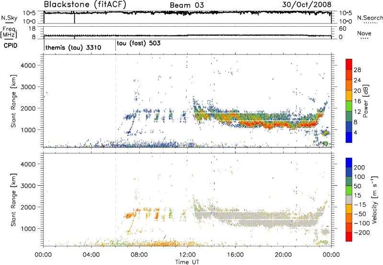Image resolution: width=383 pixels, height=265 pixels.
Task: Click the 00:00 tick label at left
Action: click(43, 255)
